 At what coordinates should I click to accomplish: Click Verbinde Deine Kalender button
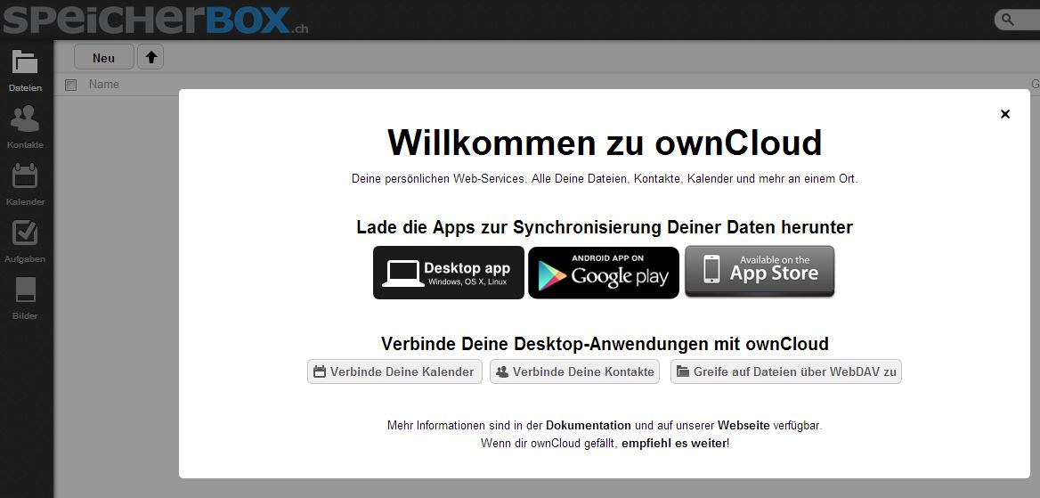click(x=394, y=371)
